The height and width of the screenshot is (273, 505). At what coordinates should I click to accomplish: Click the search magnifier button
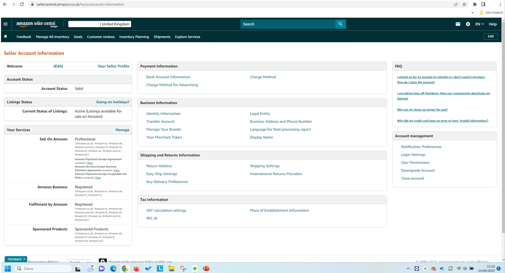(x=341, y=24)
